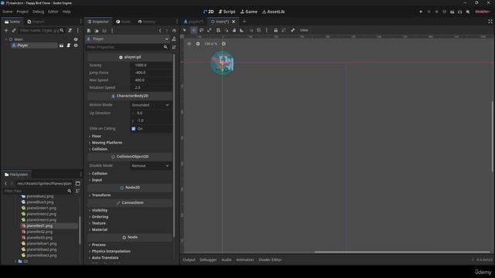Open the Project menu
The image size is (495, 278).
click(22, 12)
